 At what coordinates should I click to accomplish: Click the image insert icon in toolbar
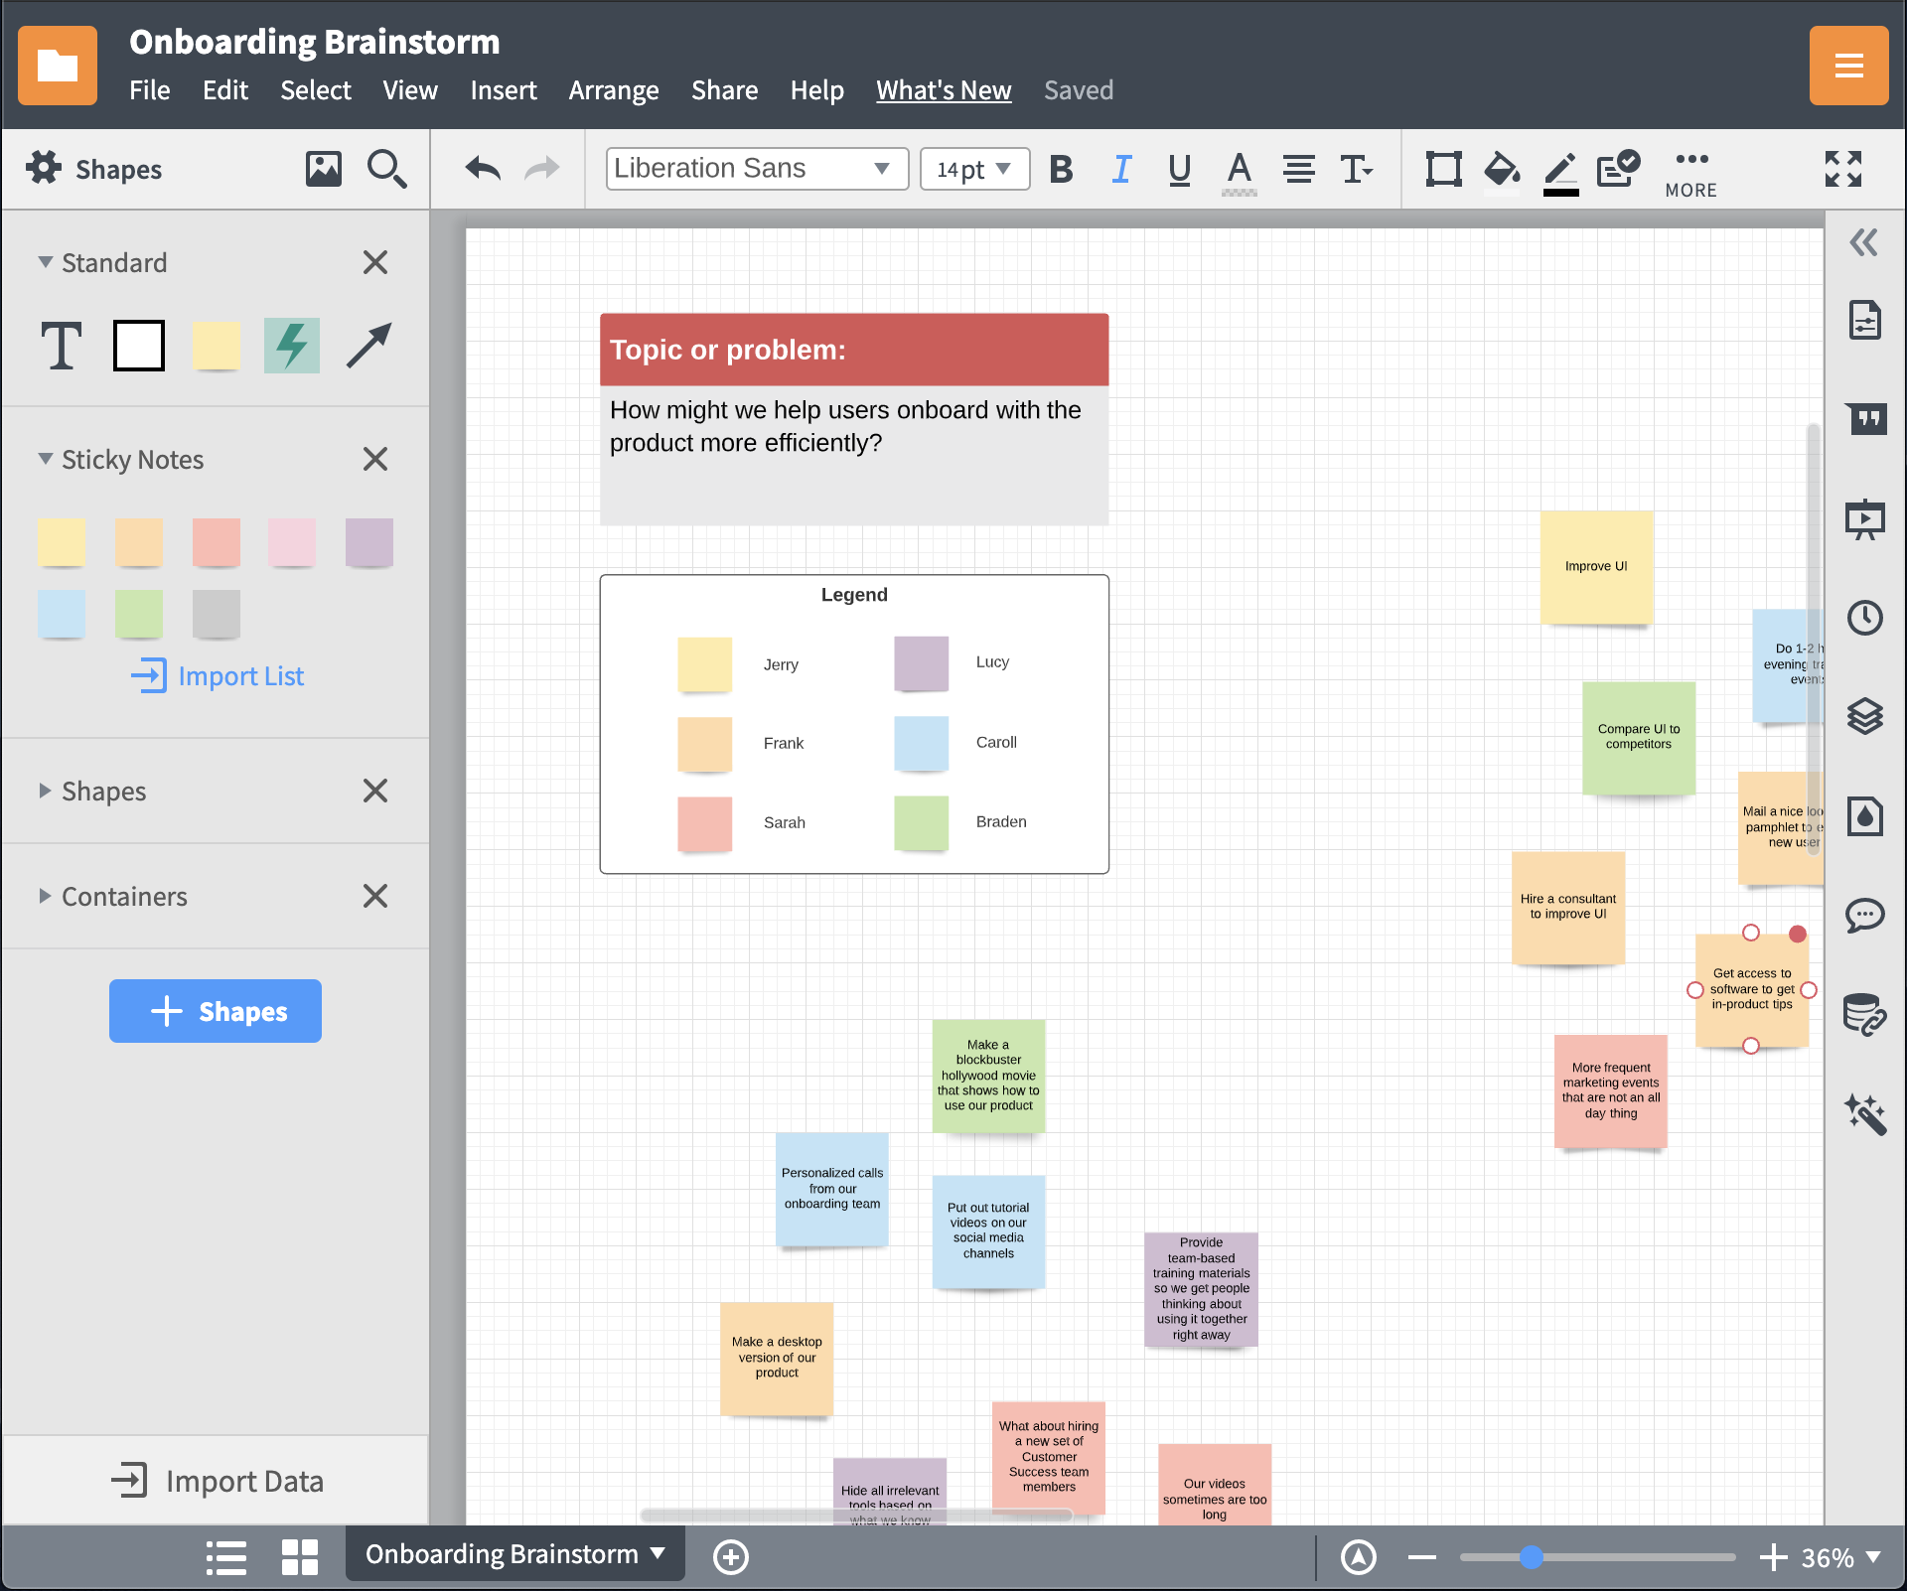pyautogui.click(x=323, y=170)
